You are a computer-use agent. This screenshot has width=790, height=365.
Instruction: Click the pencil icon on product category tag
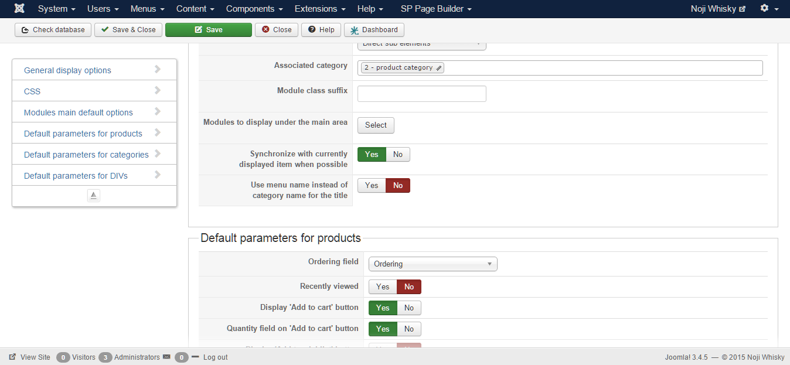pyautogui.click(x=440, y=68)
